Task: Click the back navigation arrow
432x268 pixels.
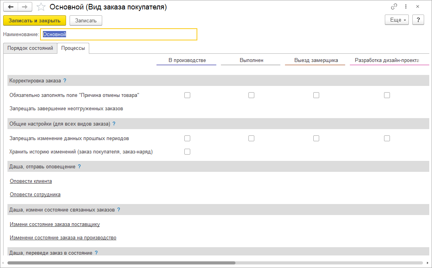Action: click(11, 7)
